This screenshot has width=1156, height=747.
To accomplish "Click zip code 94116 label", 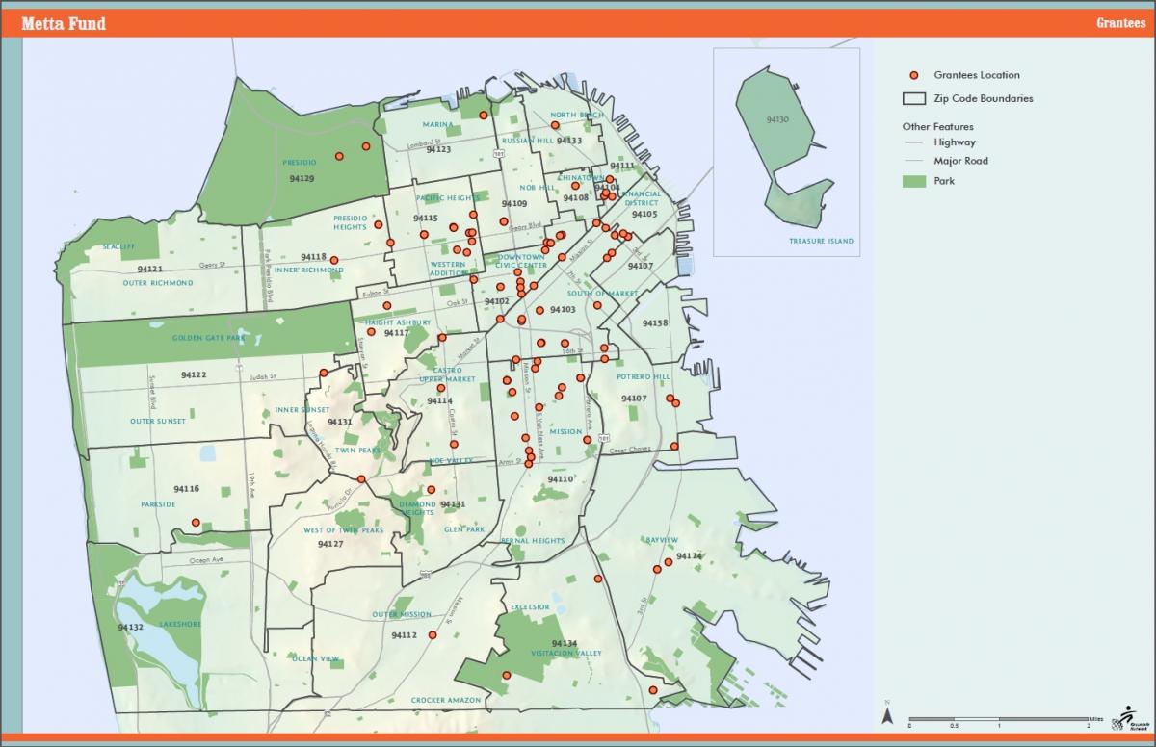I will click(187, 489).
